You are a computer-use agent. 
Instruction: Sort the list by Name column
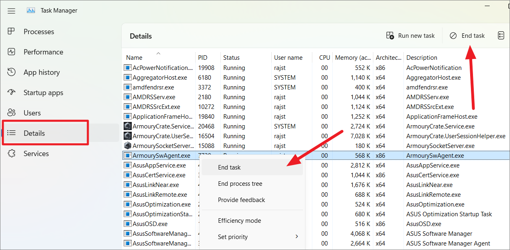[x=134, y=58]
